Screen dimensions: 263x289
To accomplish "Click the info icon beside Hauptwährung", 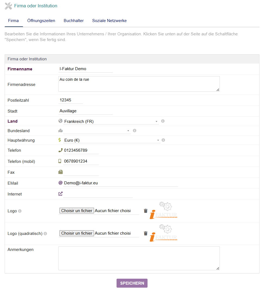I will (x=163, y=140).
